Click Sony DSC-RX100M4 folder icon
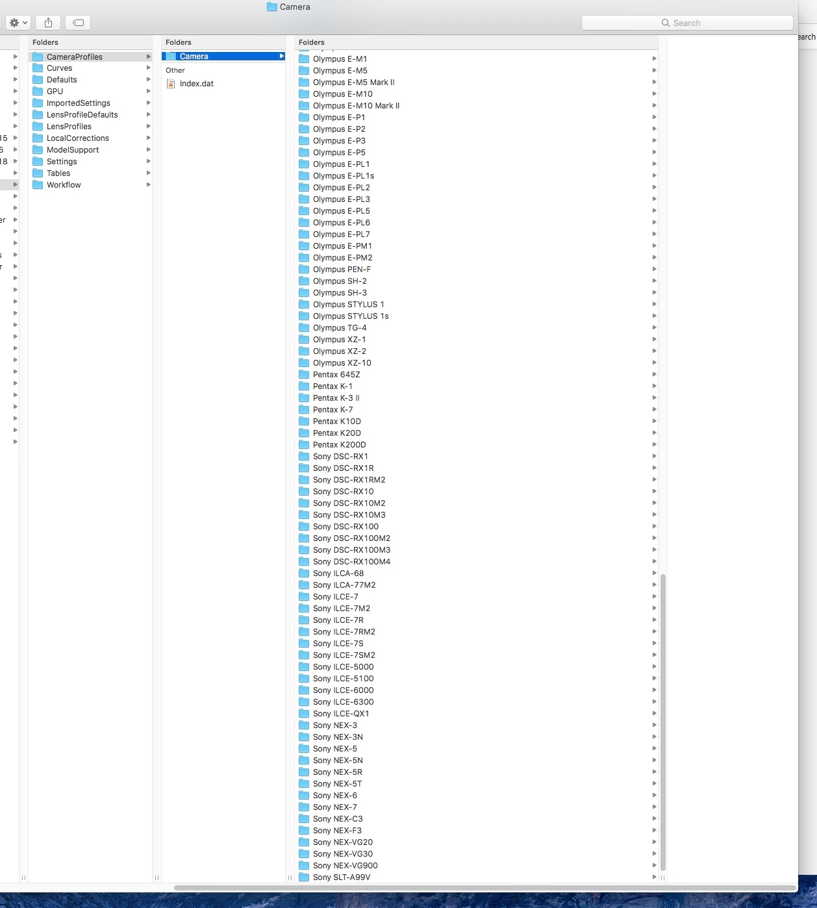Image resolution: width=817 pixels, height=908 pixels. (304, 562)
